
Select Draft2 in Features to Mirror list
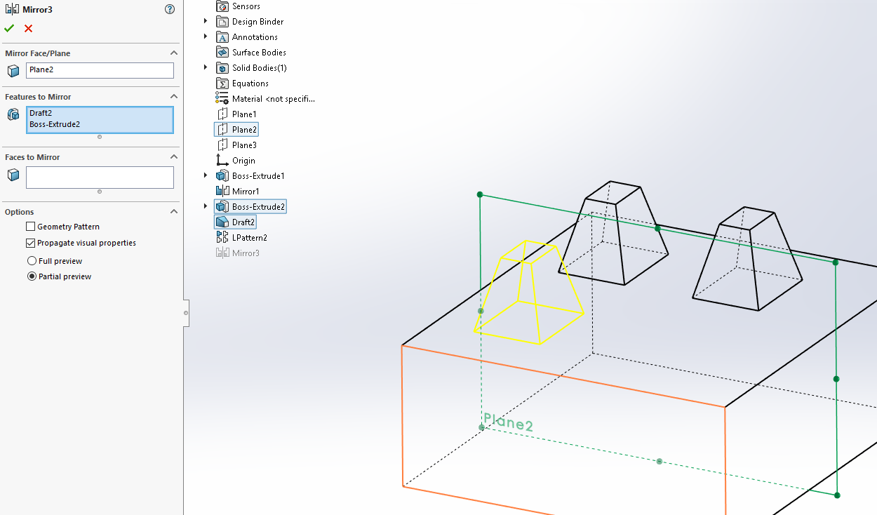click(41, 113)
